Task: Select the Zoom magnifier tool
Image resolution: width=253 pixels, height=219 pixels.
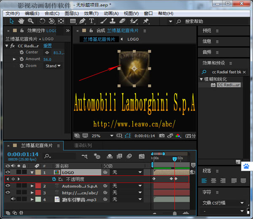Action: click(30, 21)
